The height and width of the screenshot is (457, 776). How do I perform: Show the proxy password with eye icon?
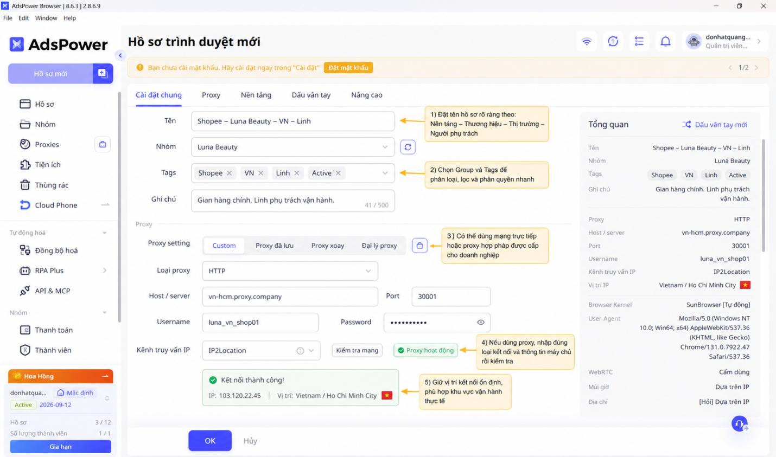(481, 323)
